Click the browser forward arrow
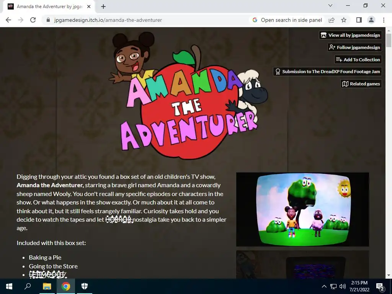 click(x=21, y=20)
